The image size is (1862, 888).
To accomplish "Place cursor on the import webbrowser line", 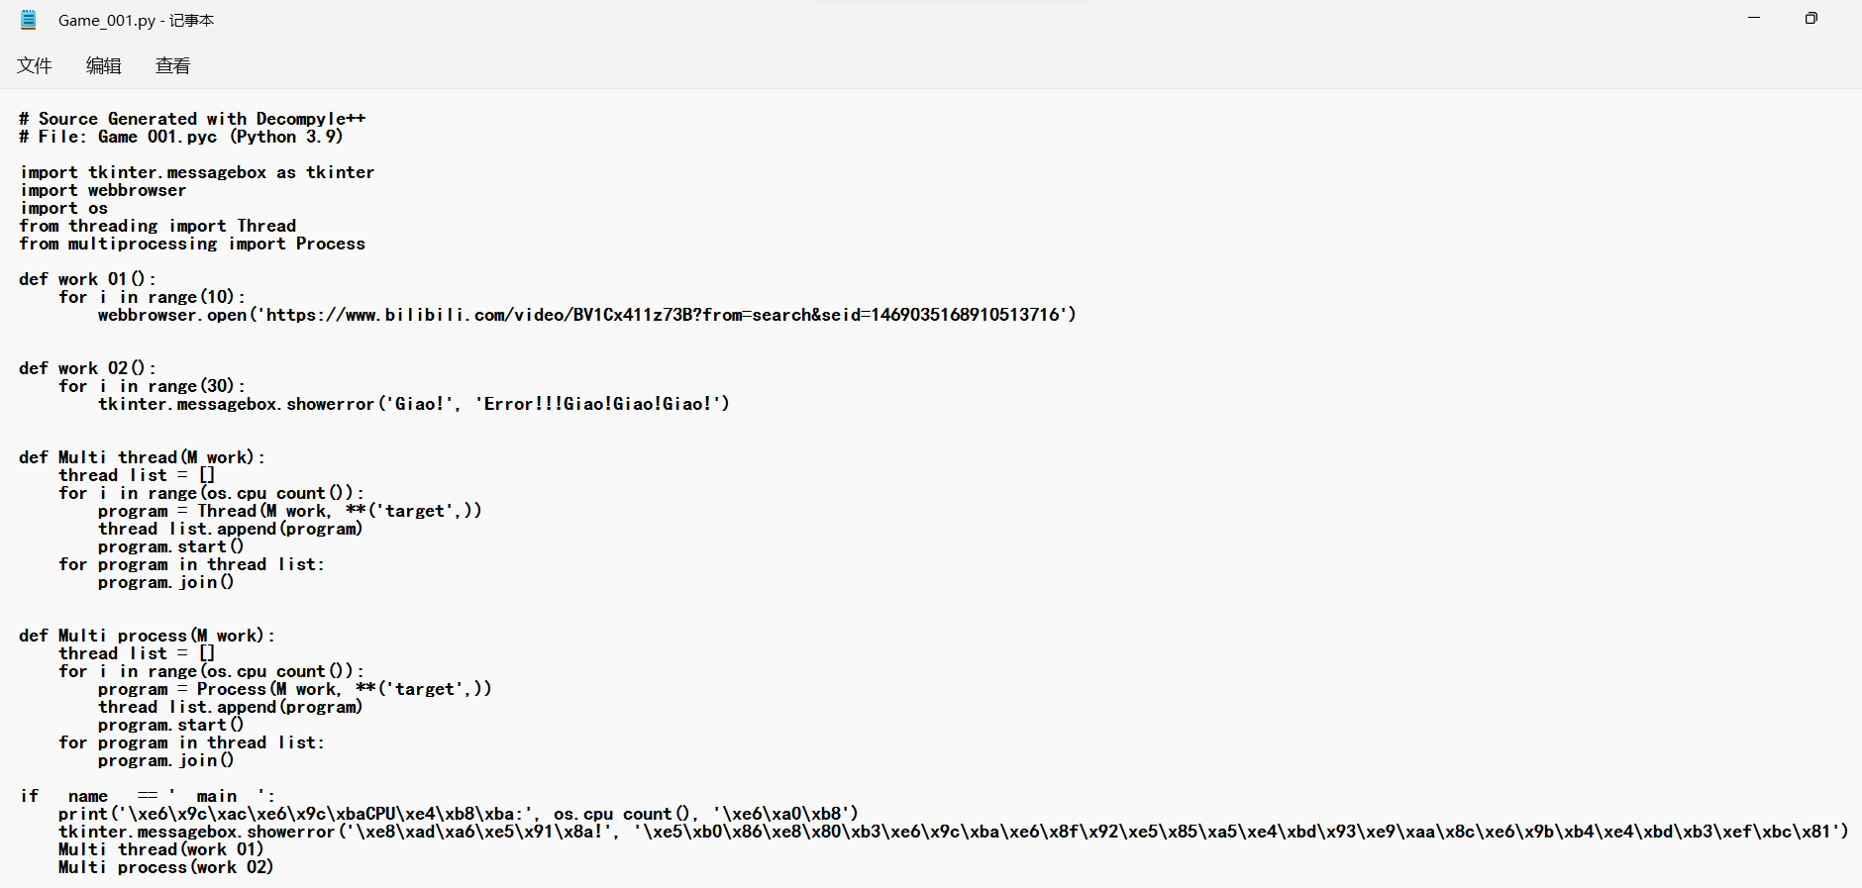I will (x=103, y=190).
